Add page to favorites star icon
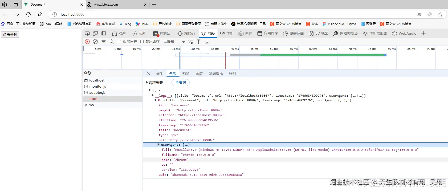The height and width of the screenshot is (191, 448). pyautogui.click(x=440, y=14)
